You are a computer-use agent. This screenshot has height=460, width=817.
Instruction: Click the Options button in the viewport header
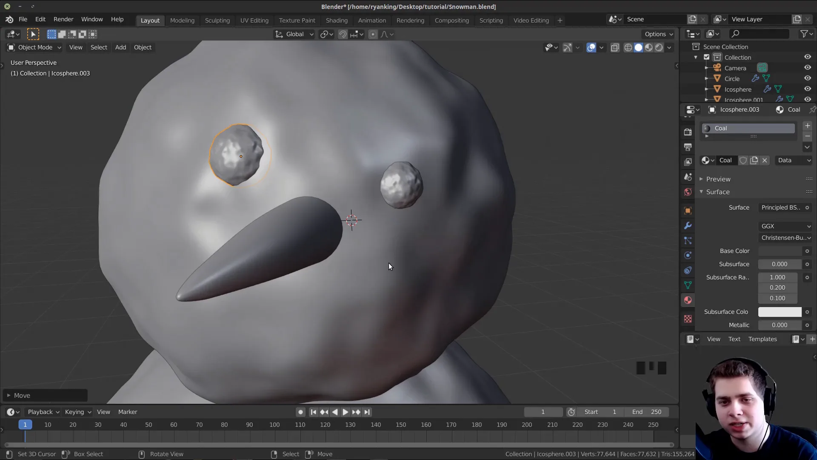point(658,34)
